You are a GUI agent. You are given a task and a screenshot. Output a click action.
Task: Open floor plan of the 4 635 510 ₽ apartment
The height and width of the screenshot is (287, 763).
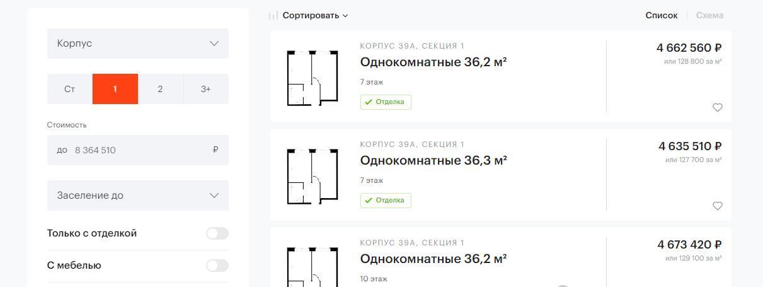313,177
